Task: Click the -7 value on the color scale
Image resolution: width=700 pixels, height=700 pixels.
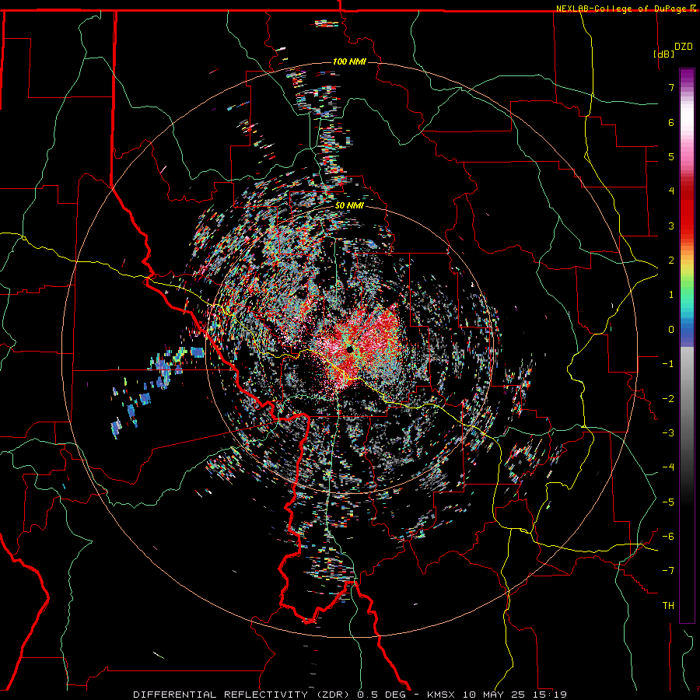Action: coord(668,571)
